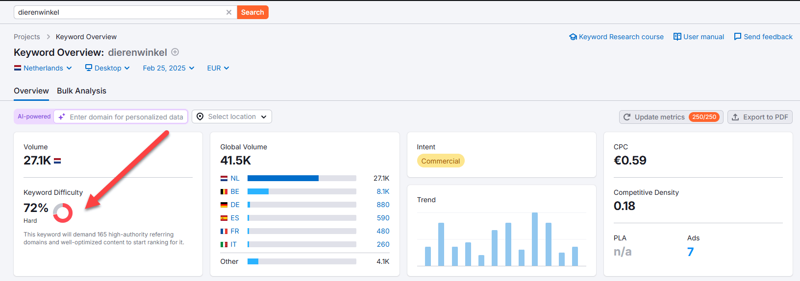Click the 480 France volume value

click(383, 231)
